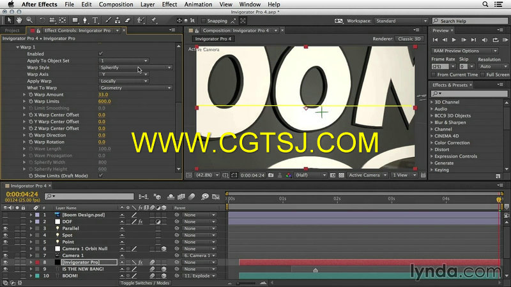Click the Warp Limits value 600.0
The height and width of the screenshot is (287, 511).
click(x=105, y=101)
